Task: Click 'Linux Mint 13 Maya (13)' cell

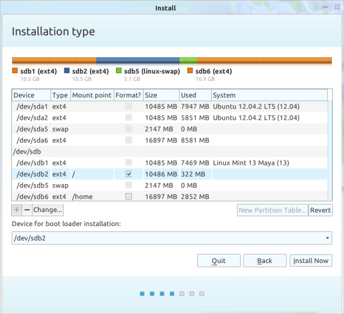Action: tap(251, 163)
